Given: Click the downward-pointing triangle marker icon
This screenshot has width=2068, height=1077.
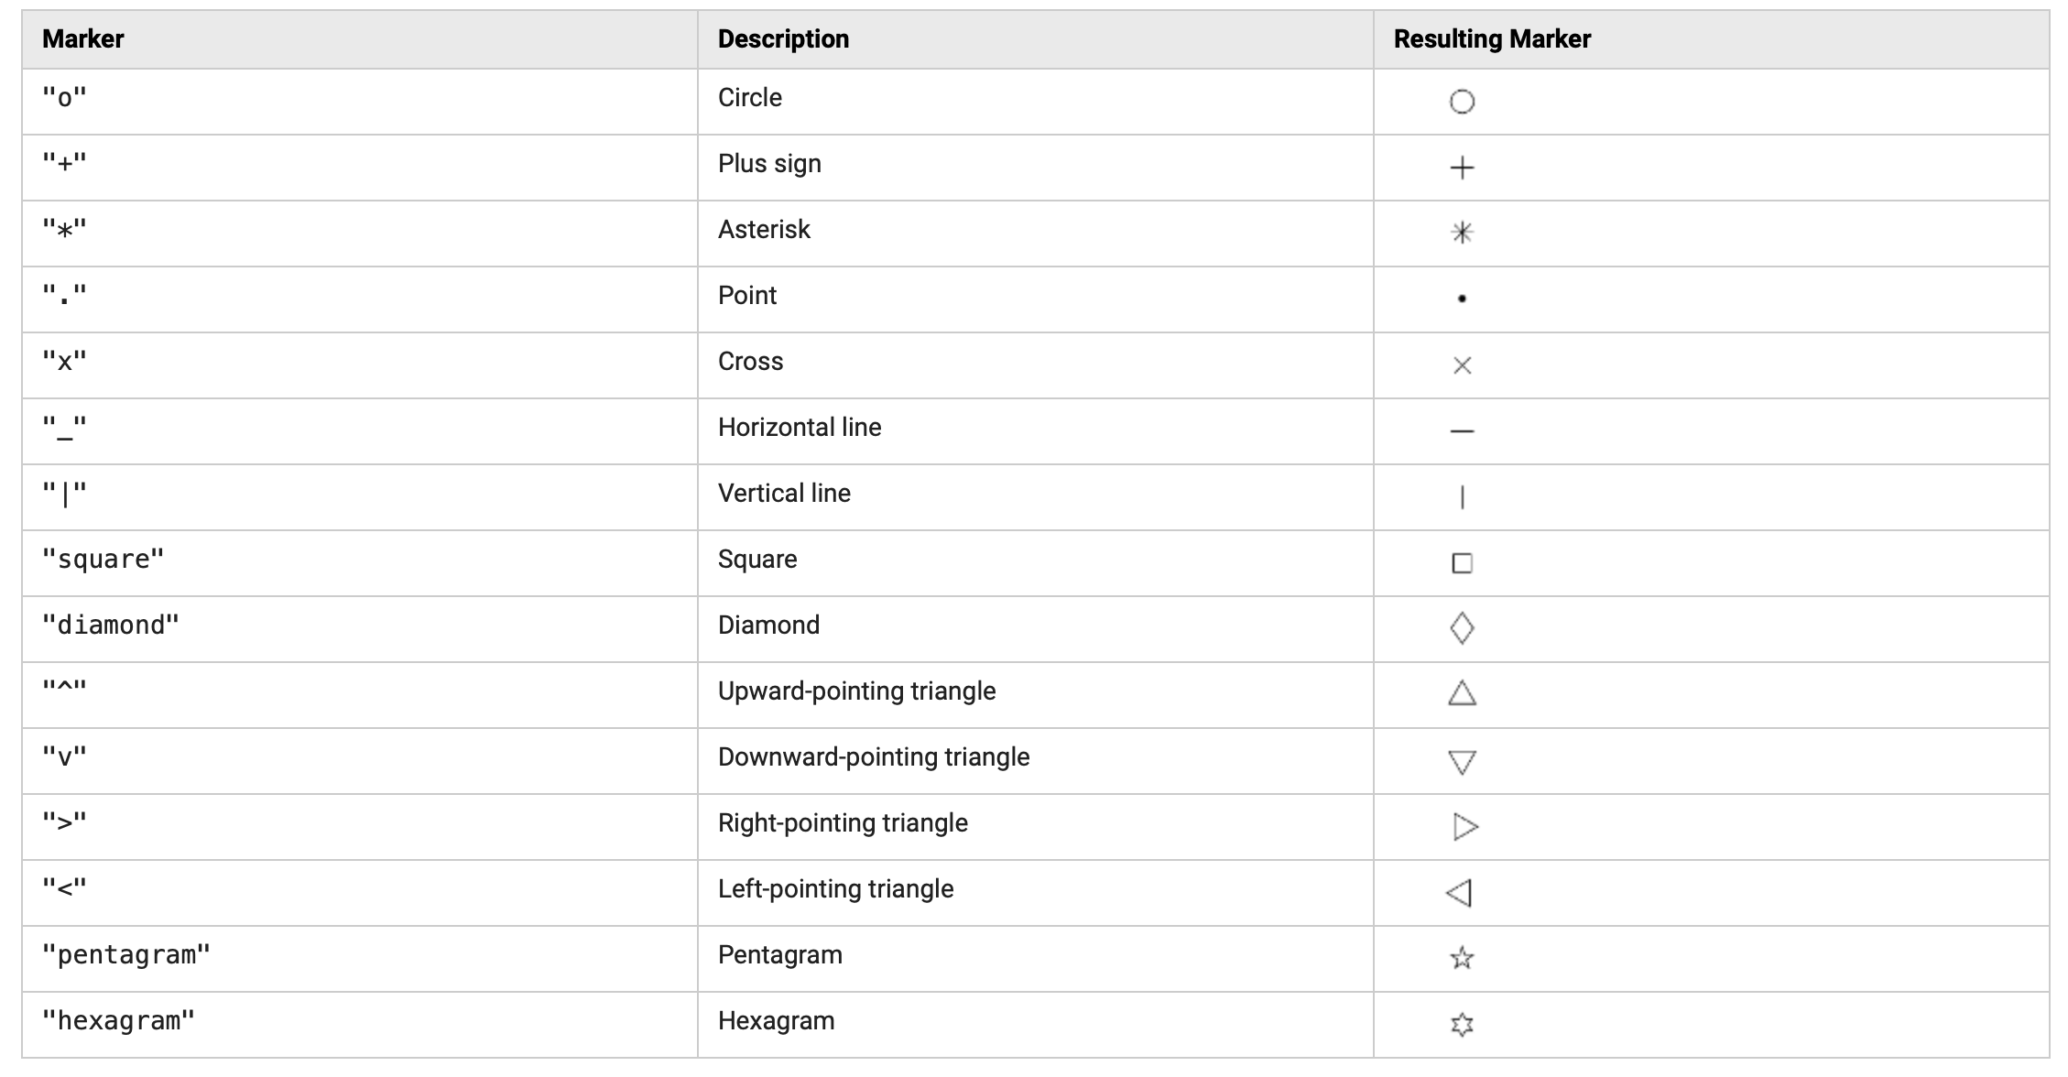Looking at the screenshot, I should pyautogui.click(x=1462, y=762).
